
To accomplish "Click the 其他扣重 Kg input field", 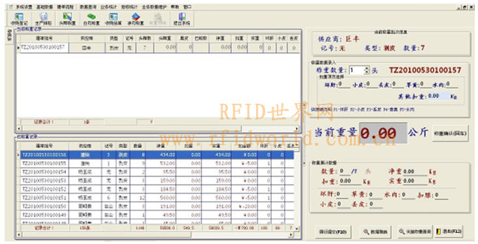I will pos(438,96).
